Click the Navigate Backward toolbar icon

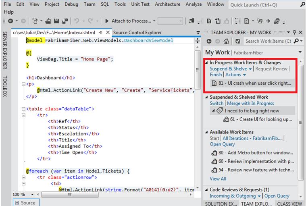(10, 21)
